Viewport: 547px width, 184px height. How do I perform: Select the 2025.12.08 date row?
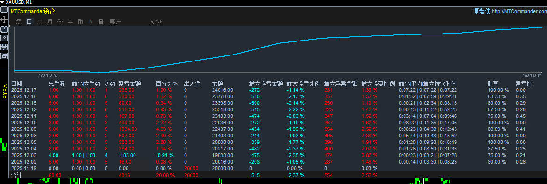click(x=24, y=136)
